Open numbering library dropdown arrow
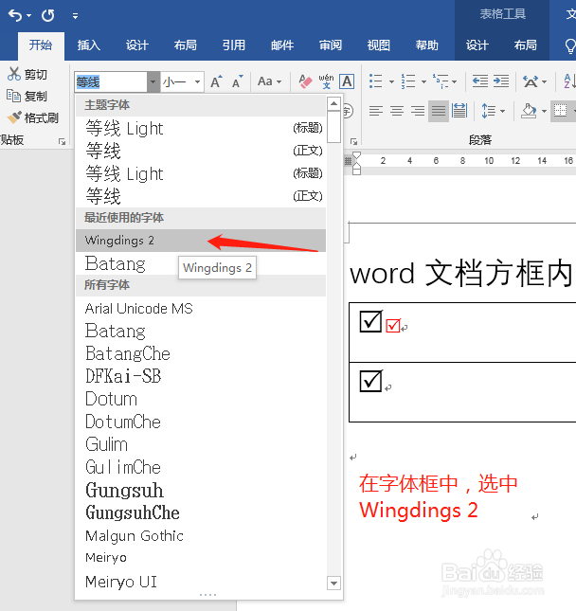576x611 pixels. (423, 81)
